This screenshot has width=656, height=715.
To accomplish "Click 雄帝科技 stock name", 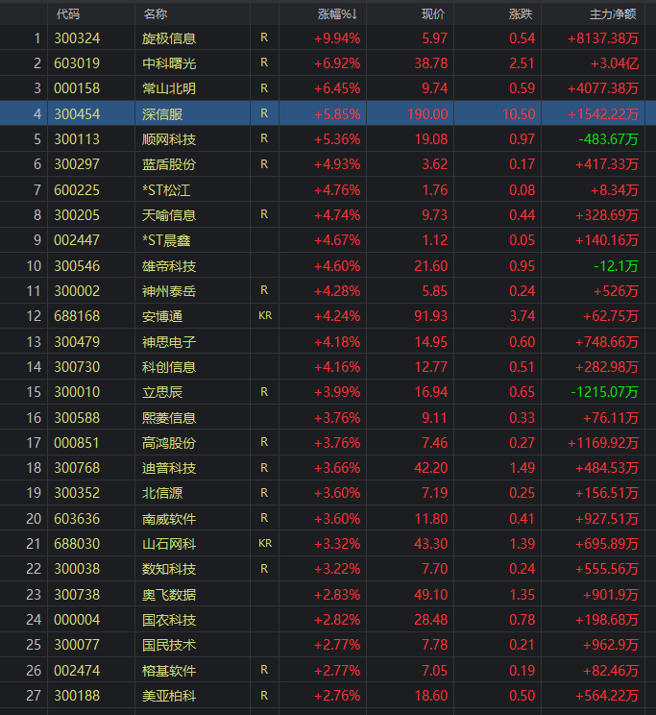I will [x=169, y=266].
